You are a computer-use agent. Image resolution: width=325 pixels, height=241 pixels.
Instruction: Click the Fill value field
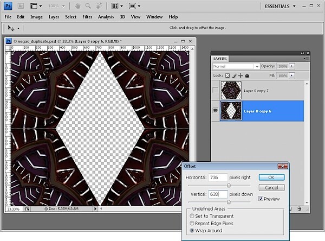pyautogui.click(x=283, y=75)
